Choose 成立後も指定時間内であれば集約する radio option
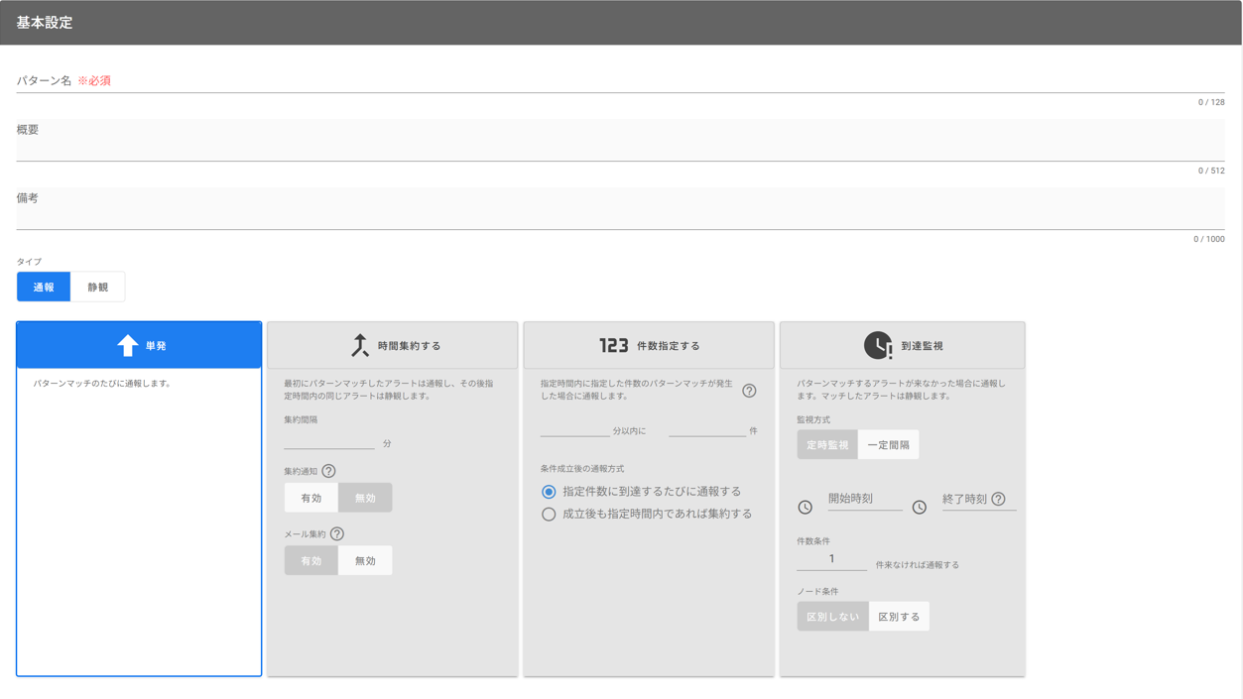Screen dimensions: 1243x699 [549, 515]
